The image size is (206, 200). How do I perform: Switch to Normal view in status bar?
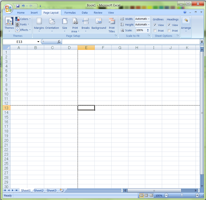click(141, 196)
